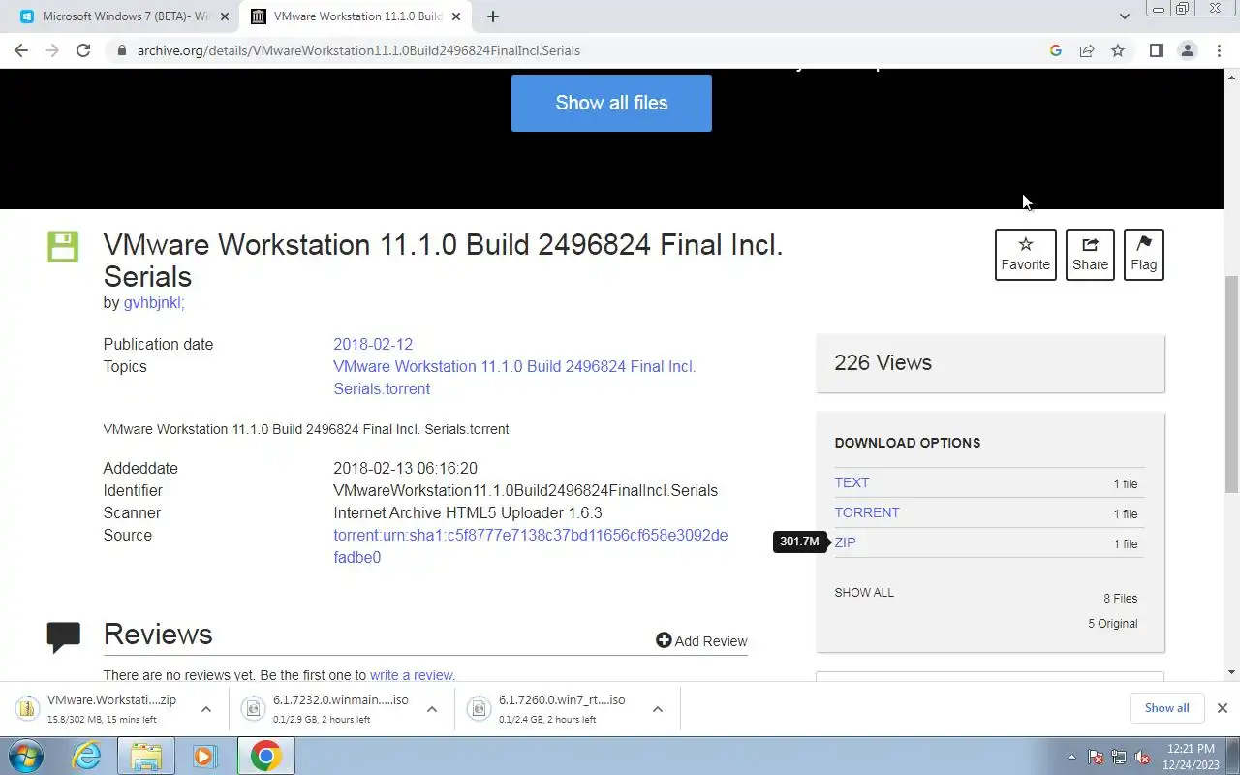Open the volume tray icon
Screen dimensions: 1240x775
click(1142, 757)
